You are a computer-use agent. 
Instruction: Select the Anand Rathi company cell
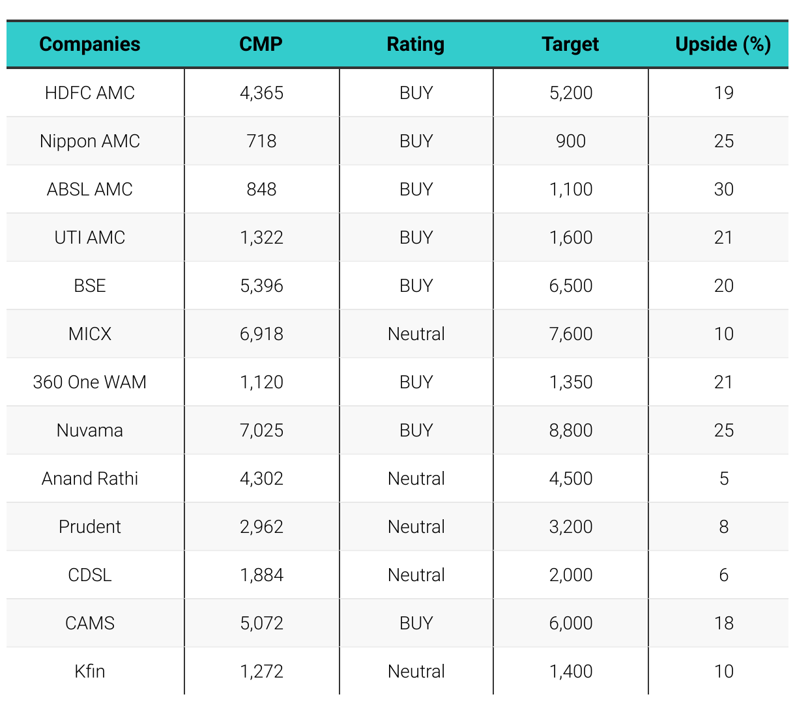tap(90, 479)
